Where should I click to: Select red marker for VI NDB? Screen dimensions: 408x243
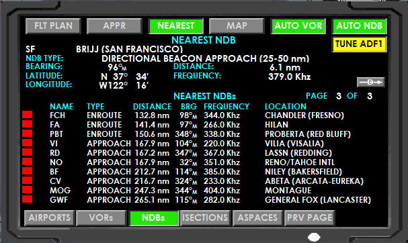[x=28, y=143]
